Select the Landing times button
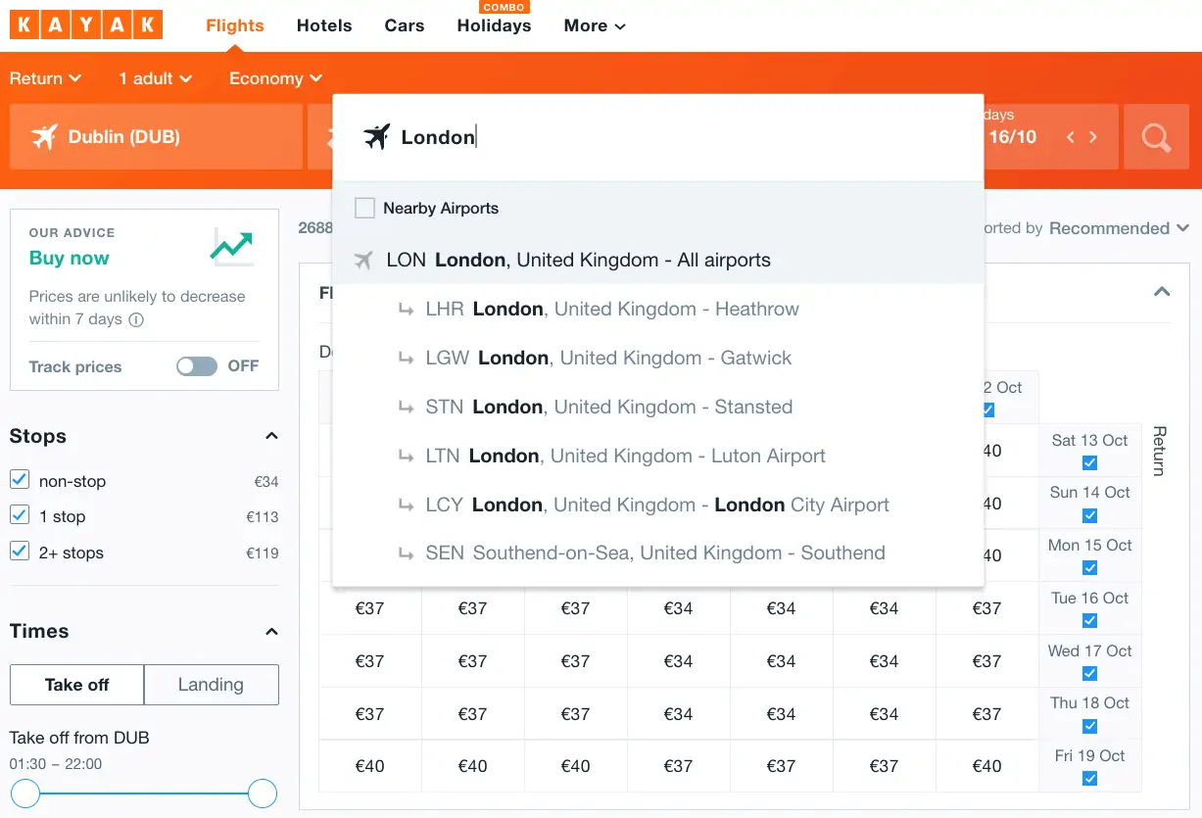 pyautogui.click(x=211, y=685)
